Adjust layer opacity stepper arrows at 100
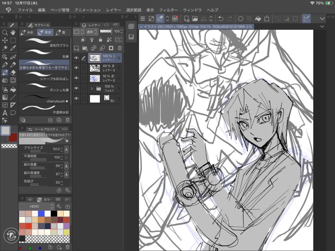Screen dimensions: 335x251 [x=122, y=31]
